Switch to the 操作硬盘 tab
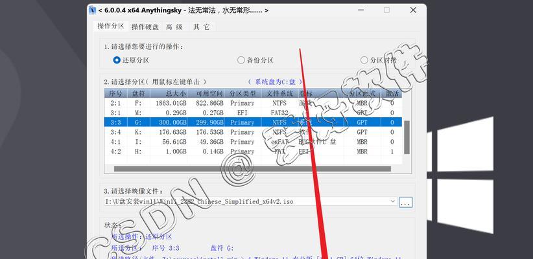This screenshot has width=533, height=259. tap(145, 27)
